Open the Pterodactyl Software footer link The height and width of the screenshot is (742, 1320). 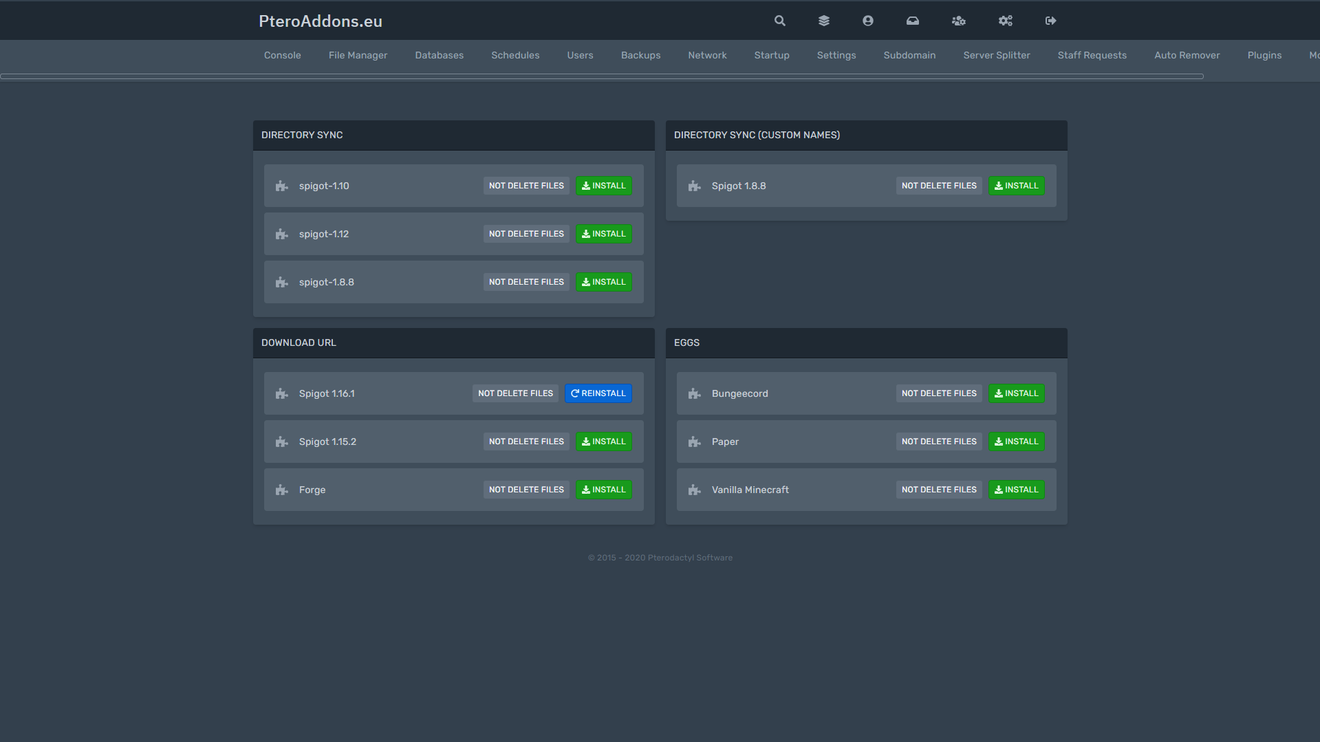[689, 558]
